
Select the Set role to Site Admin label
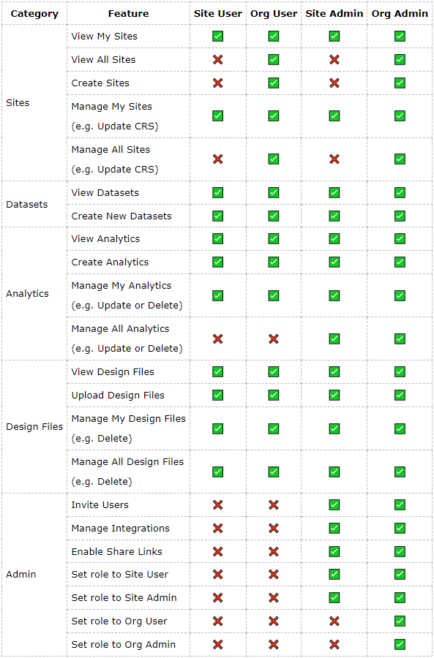pos(124,597)
